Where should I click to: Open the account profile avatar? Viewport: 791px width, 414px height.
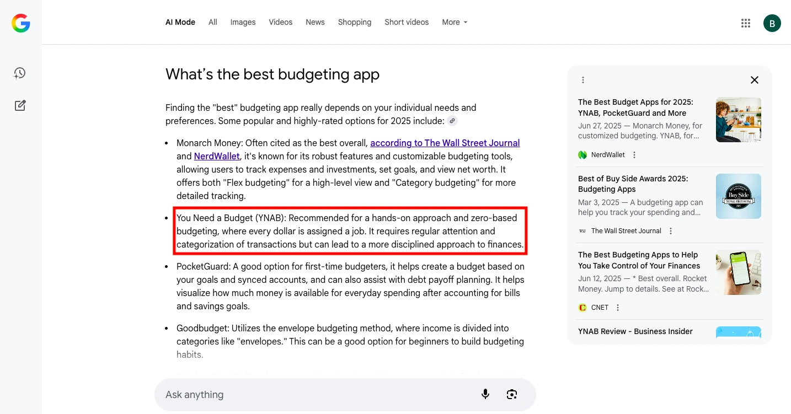pos(772,23)
